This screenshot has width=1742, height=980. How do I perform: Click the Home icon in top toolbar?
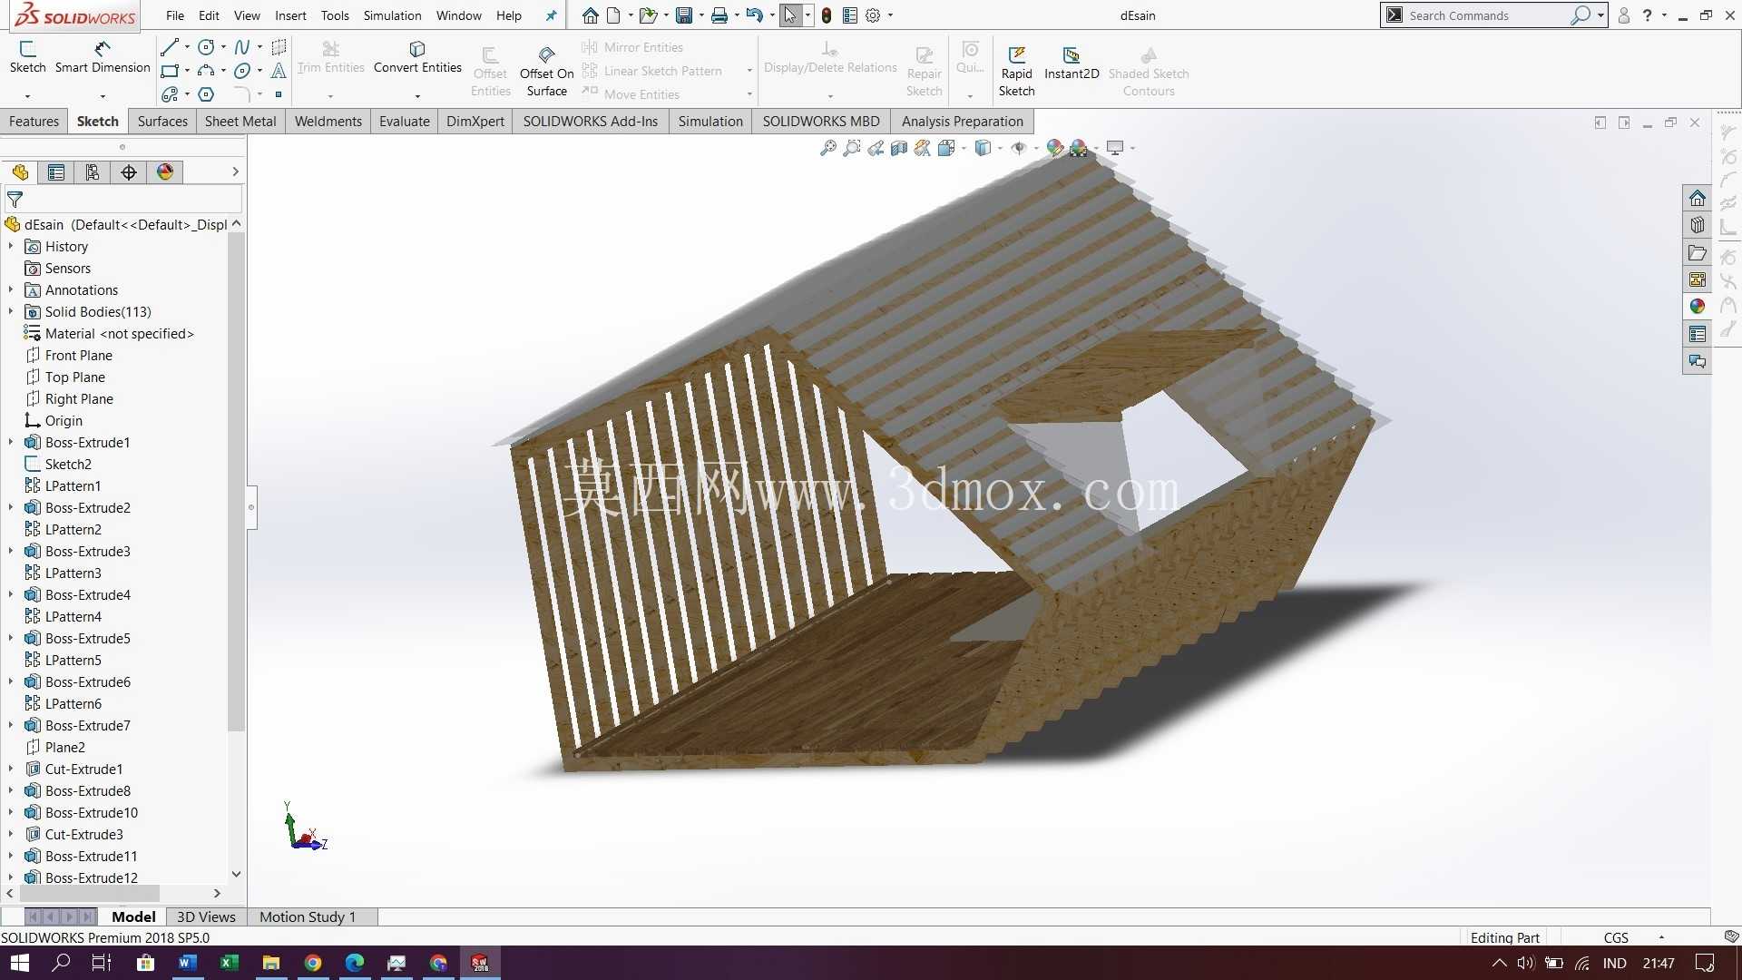591,15
